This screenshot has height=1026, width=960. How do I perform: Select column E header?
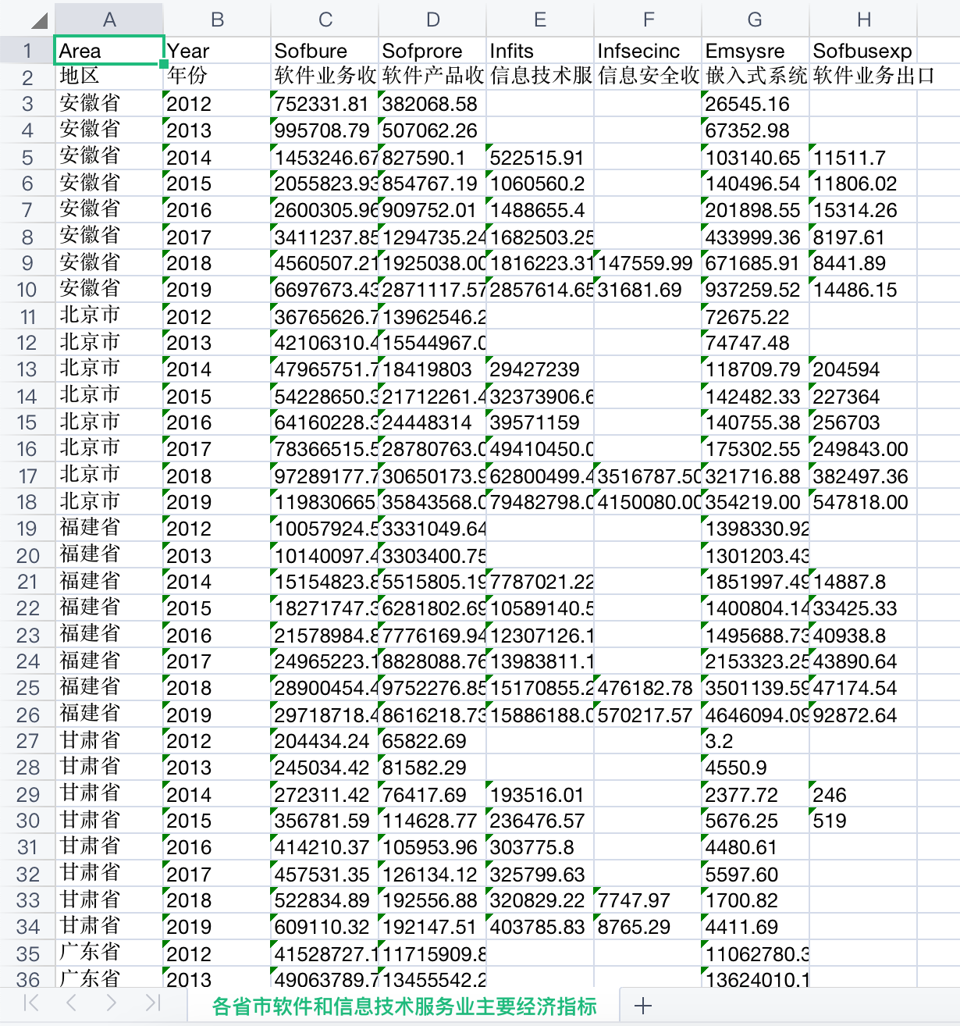(x=540, y=20)
